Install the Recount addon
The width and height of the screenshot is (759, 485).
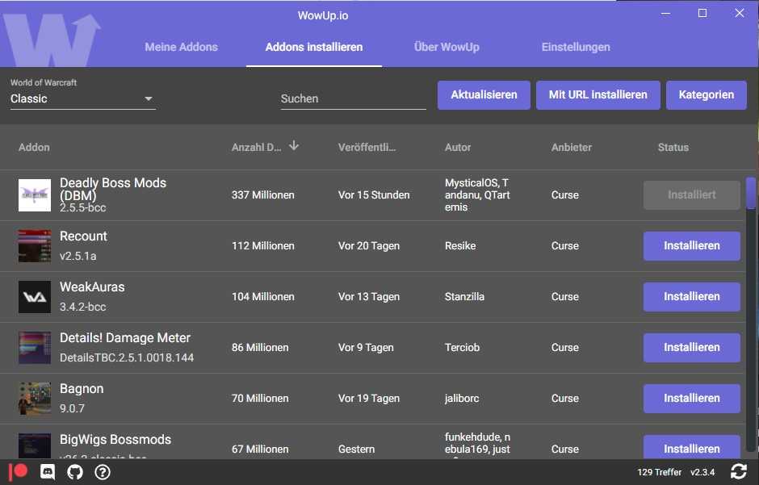(x=691, y=246)
